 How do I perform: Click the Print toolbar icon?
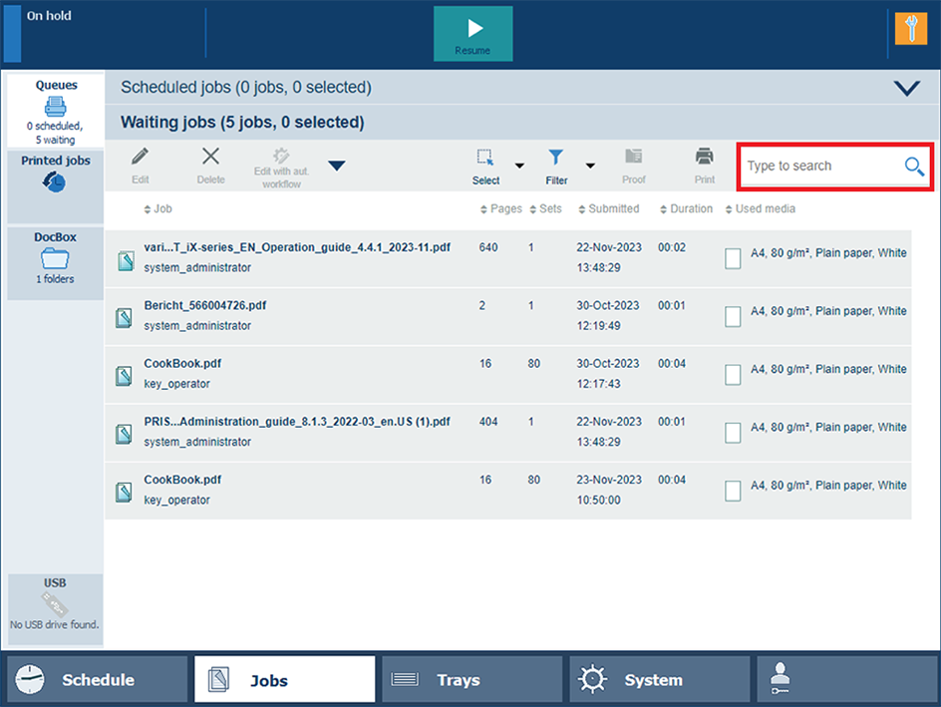pos(705,165)
